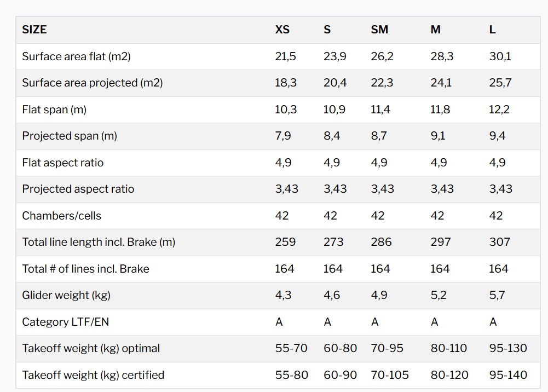Select the 28,3 flat surface area cell
This screenshot has height=392, width=548.
tap(442, 56)
